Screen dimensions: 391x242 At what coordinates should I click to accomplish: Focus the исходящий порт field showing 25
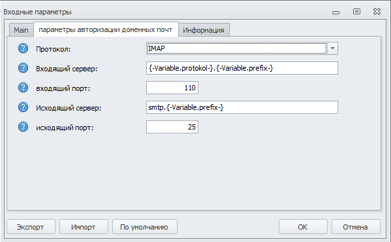tap(172, 127)
